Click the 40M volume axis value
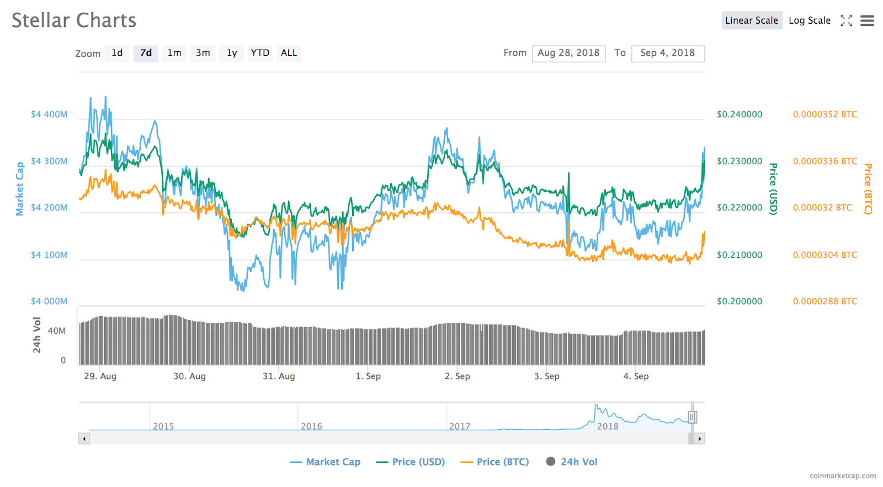This screenshot has width=883, height=487. click(x=57, y=331)
